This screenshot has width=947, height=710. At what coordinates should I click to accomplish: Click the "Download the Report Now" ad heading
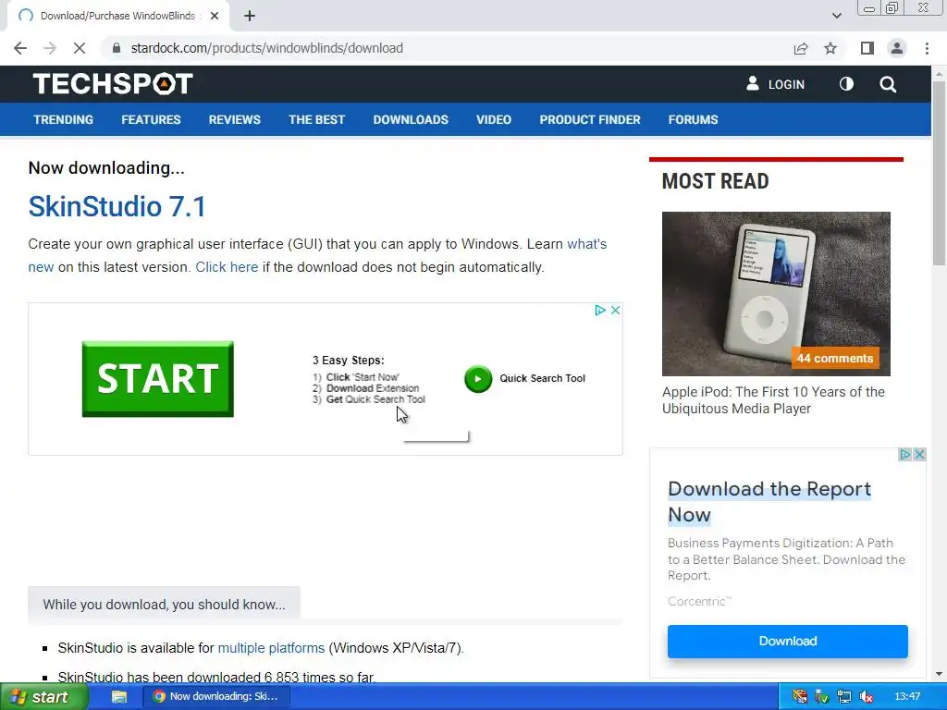[769, 501]
